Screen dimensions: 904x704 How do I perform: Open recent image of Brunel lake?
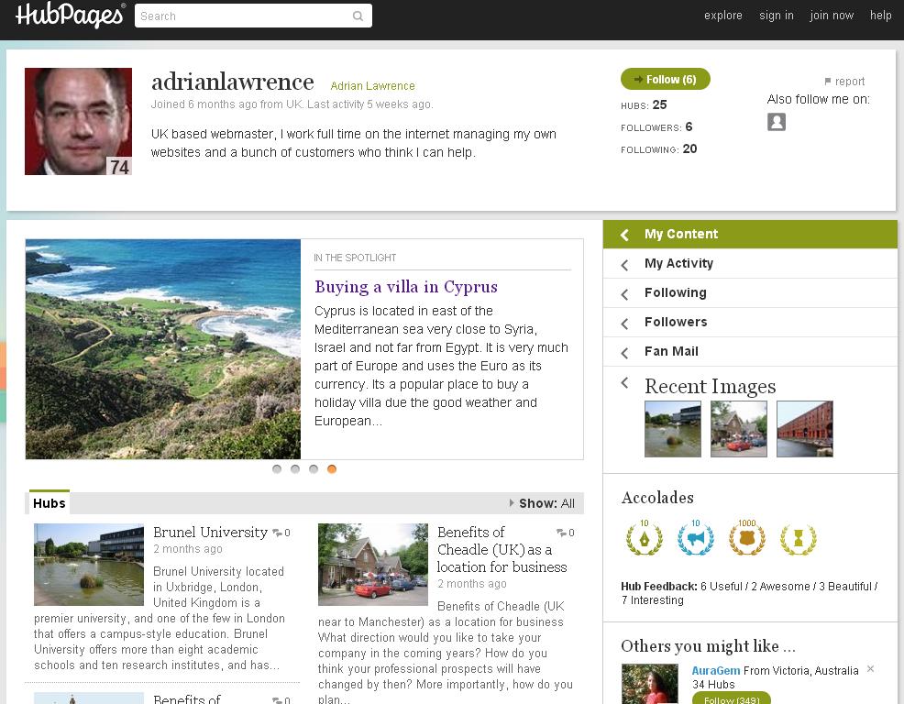pyautogui.click(x=673, y=429)
